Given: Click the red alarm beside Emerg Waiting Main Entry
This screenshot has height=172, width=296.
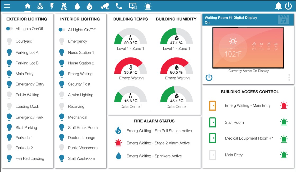Looking at the screenshot, I should click(284, 105).
